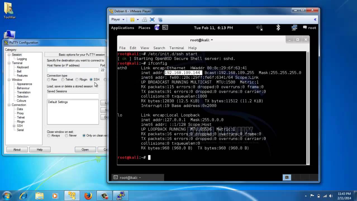This screenshot has height=201, width=357.
Task: Open the Windows Start menu
Action: [x=7, y=196]
